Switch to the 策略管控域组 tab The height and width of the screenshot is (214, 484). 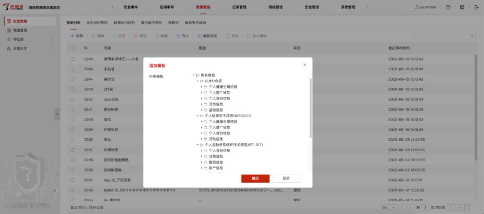click(195, 23)
